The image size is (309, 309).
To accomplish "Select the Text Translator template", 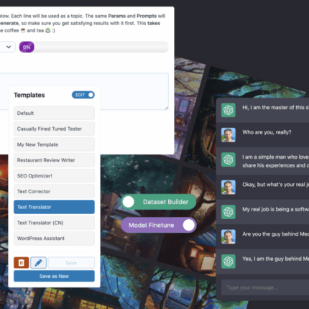I will tap(54, 207).
